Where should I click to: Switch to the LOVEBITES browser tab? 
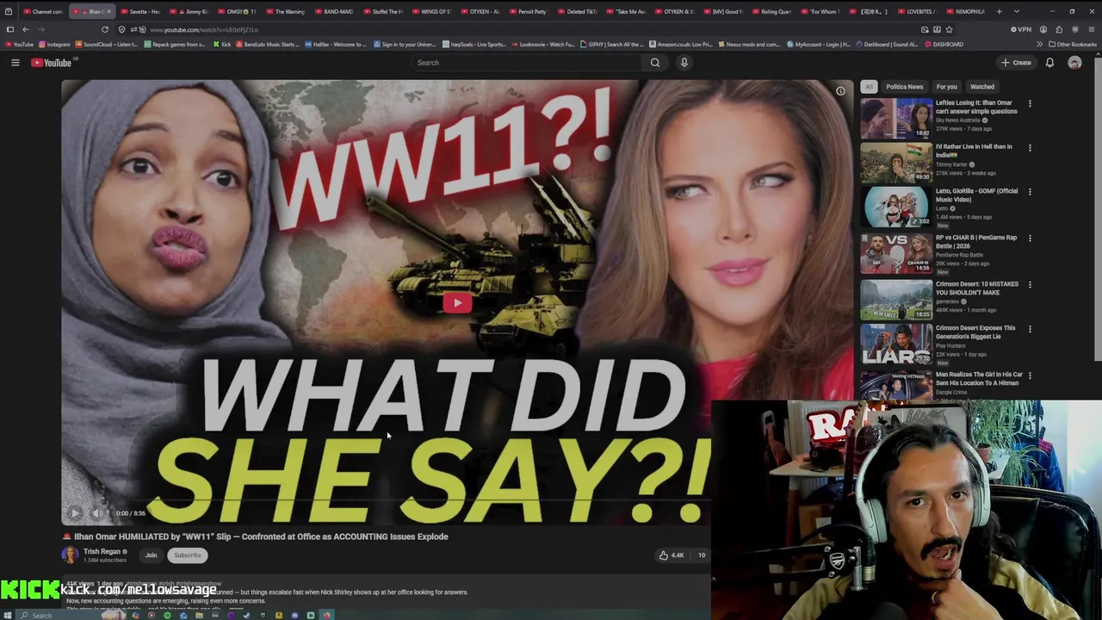coord(916,11)
